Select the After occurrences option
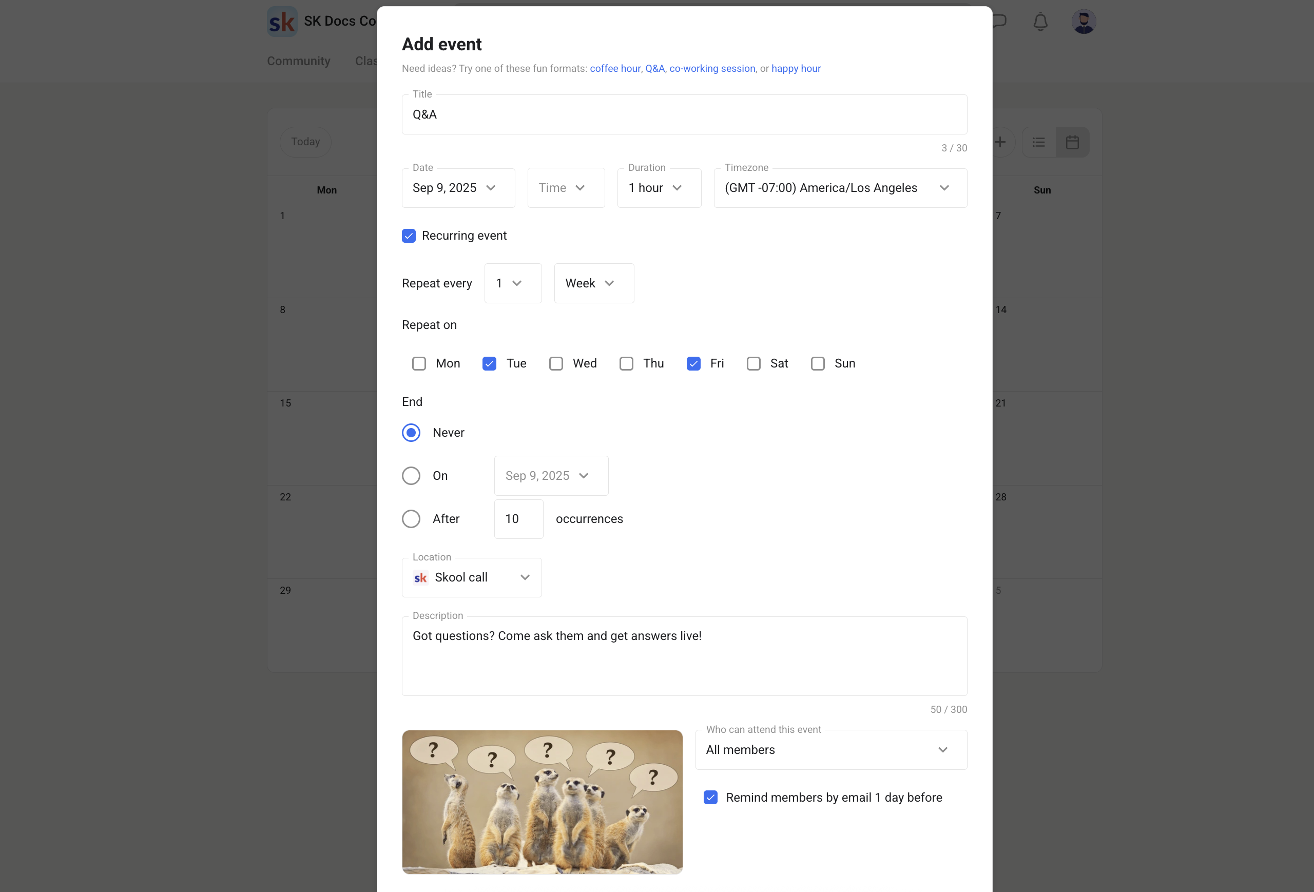Viewport: 1314px width, 892px height. (x=411, y=519)
